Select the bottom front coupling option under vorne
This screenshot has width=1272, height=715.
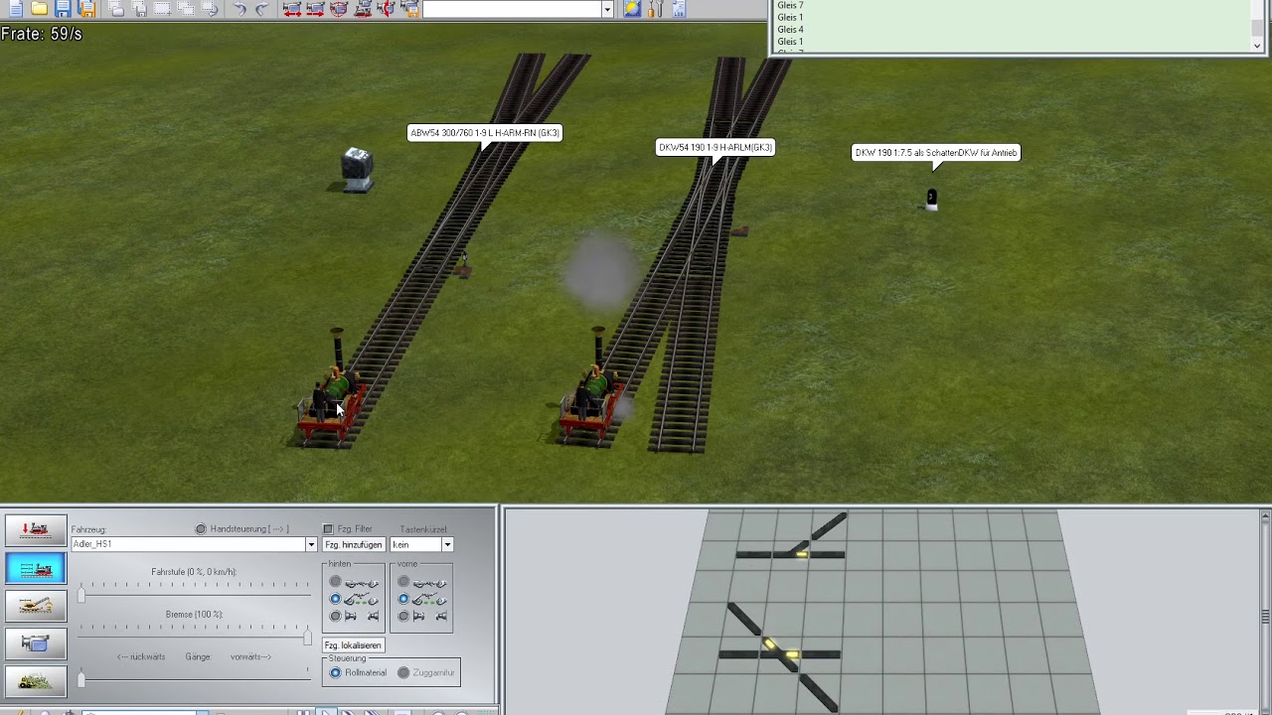(403, 616)
